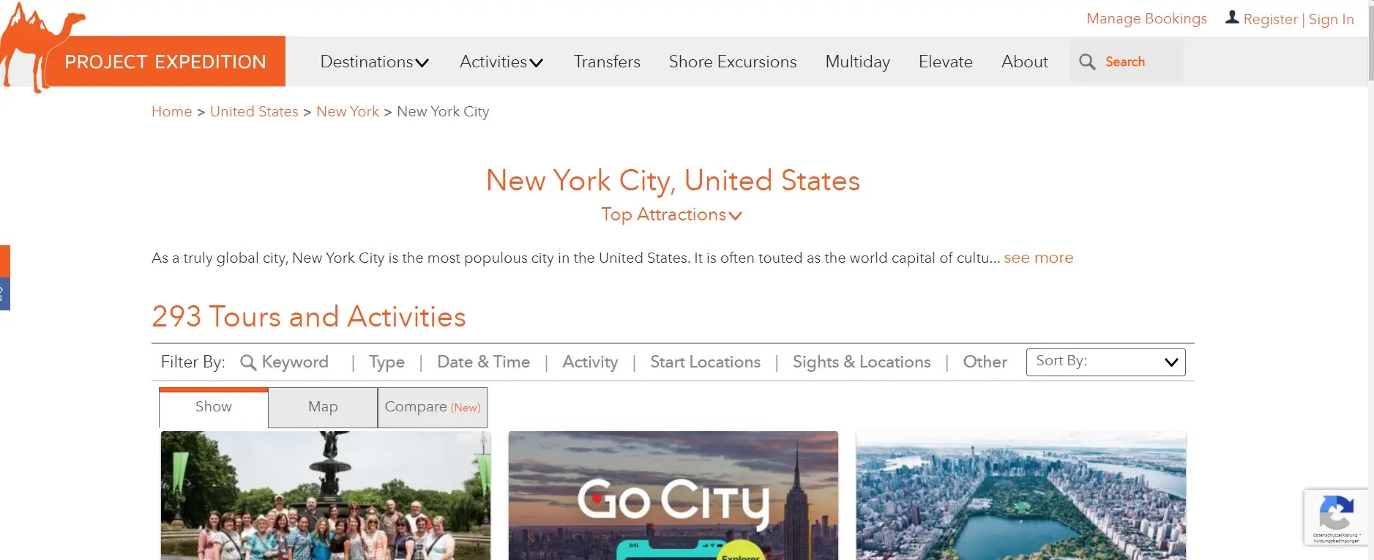Image resolution: width=1374 pixels, height=560 pixels.
Task: Switch to the Compare (New) tab
Action: 433,407
